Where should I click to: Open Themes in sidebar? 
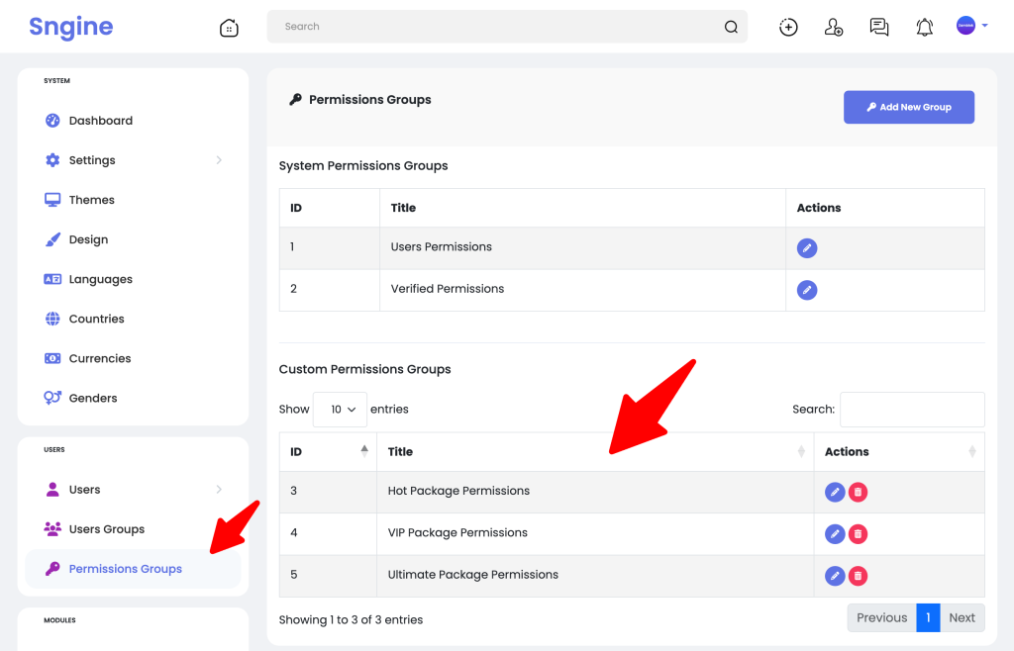coord(91,200)
